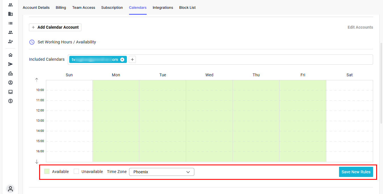Go to the Team Access tab
Screen dimensions: 383x194
[x=84, y=8]
